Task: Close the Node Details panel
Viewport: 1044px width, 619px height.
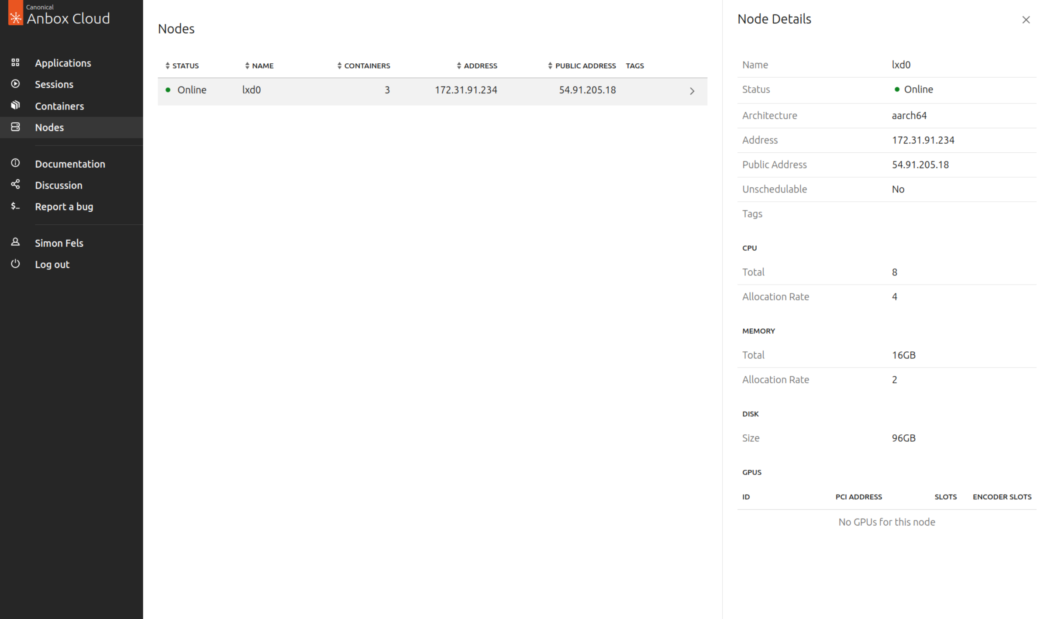Action: coord(1026,20)
